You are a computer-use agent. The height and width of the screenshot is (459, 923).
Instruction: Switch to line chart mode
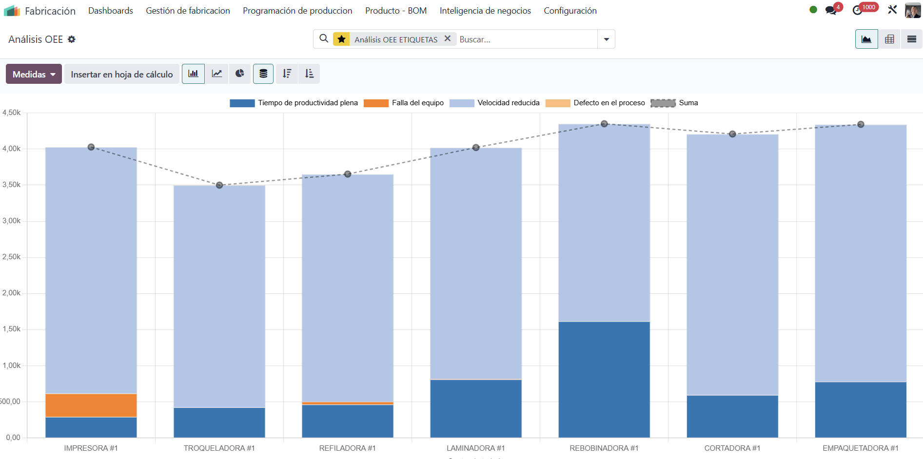[x=216, y=74]
